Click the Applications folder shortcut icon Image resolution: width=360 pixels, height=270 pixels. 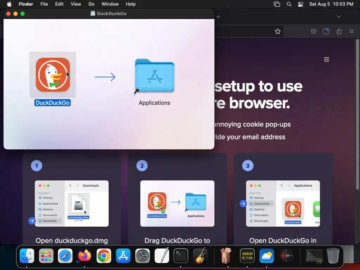click(x=155, y=76)
